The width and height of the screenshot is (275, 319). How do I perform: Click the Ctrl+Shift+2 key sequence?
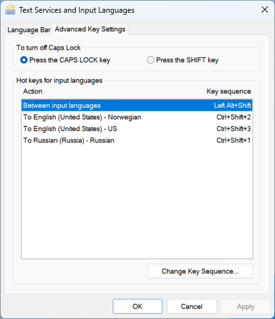234,117
